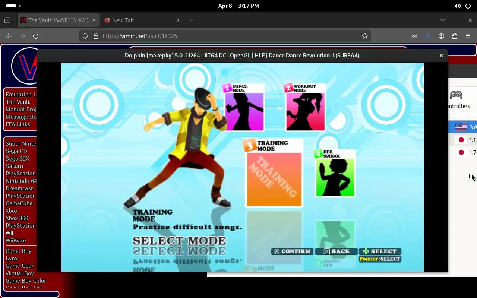This screenshot has width=477, height=298.
Task: Bookmark this page with the star icon
Action: click(x=365, y=36)
